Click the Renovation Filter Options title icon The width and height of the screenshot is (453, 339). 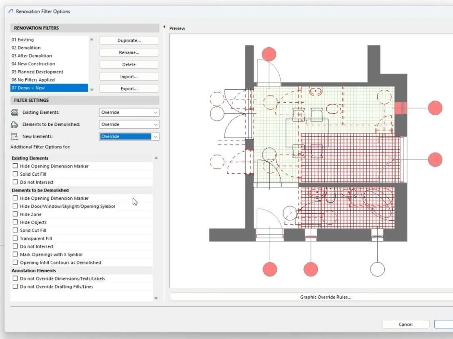[x=11, y=12]
